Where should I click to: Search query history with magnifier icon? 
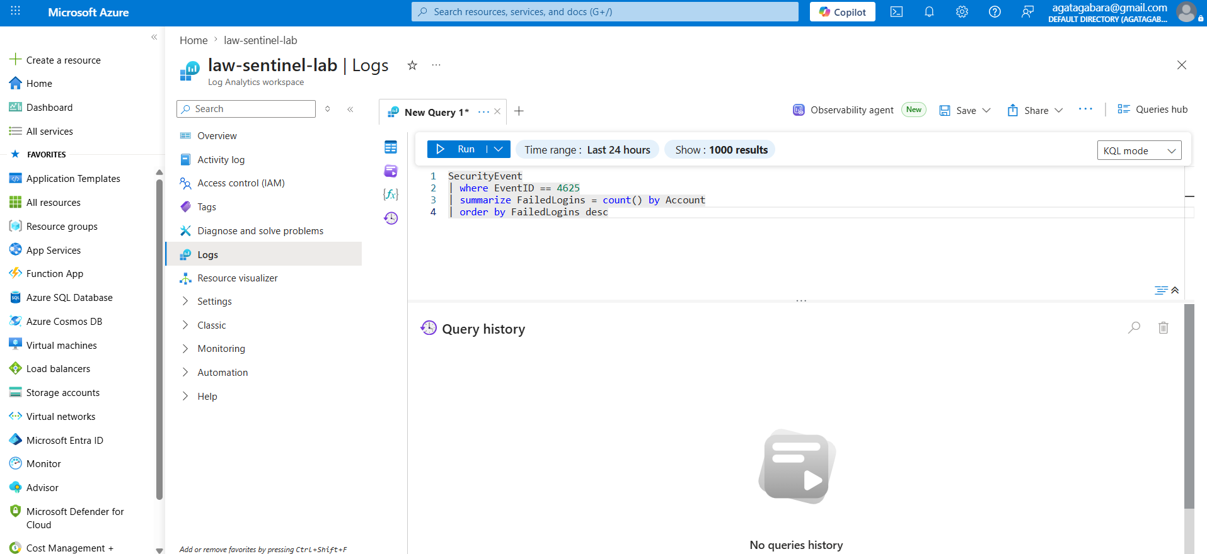[x=1134, y=327]
